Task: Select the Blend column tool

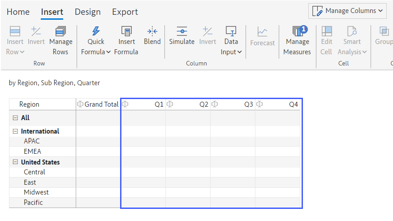Action: pos(152,31)
